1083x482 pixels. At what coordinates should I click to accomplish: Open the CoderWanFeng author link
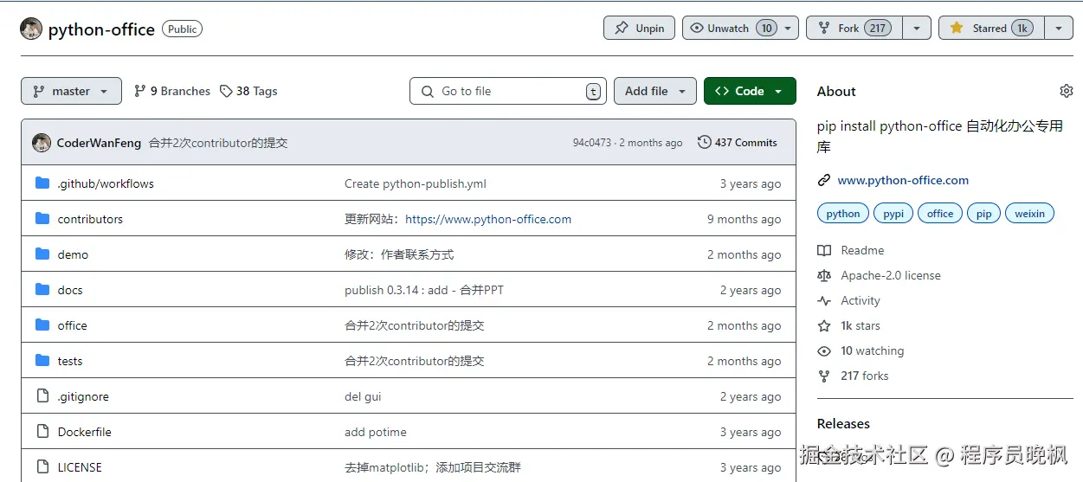[x=99, y=143]
